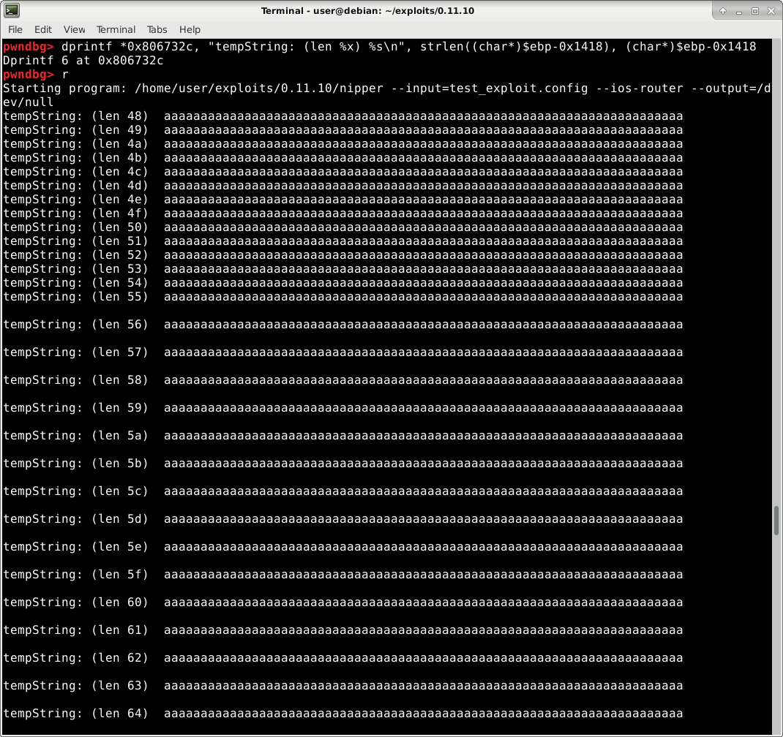Open the Help menu
783x737 pixels.
click(190, 29)
